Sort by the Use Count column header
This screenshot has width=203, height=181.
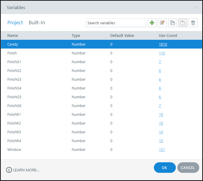coord(168,36)
